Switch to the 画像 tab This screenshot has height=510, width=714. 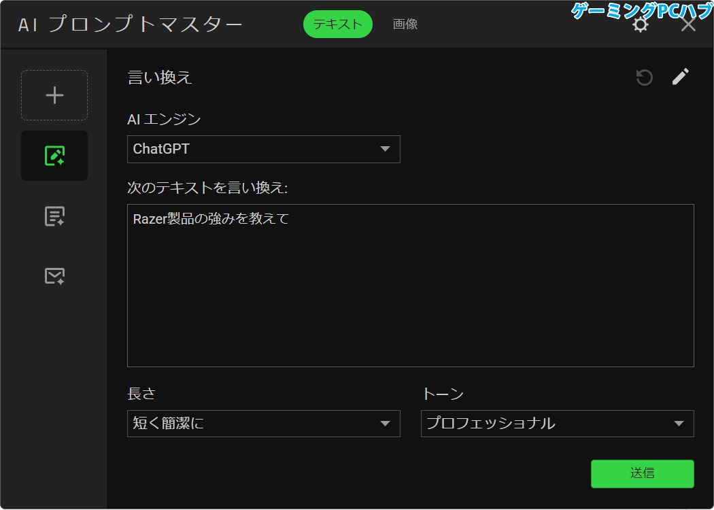pyautogui.click(x=405, y=24)
